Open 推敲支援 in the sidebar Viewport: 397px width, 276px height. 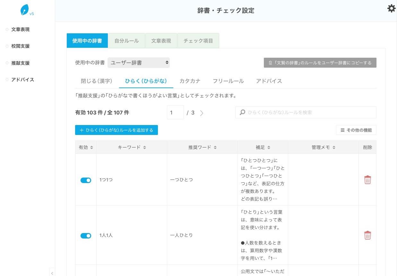coord(21,63)
